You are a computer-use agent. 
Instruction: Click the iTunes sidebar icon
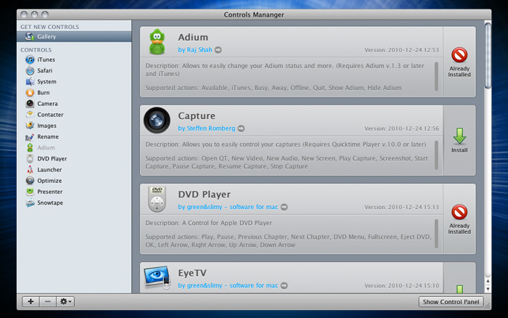tap(30, 60)
